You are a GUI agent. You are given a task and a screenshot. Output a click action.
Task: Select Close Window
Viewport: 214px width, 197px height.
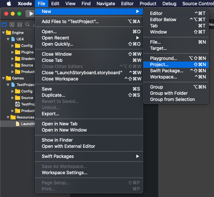point(89,54)
